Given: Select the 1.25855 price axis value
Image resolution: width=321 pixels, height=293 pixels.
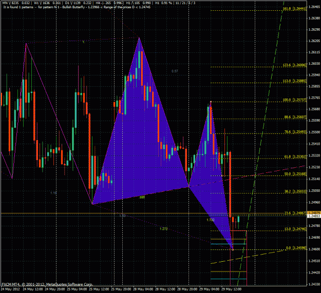Looking at the screenshot, I should coord(314,86).
